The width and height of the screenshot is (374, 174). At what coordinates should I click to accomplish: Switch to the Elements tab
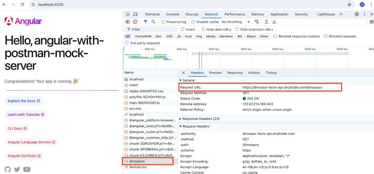pos(152,14)
